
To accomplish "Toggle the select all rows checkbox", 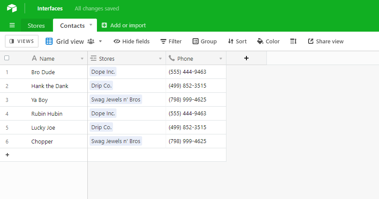I will (7, 58).
